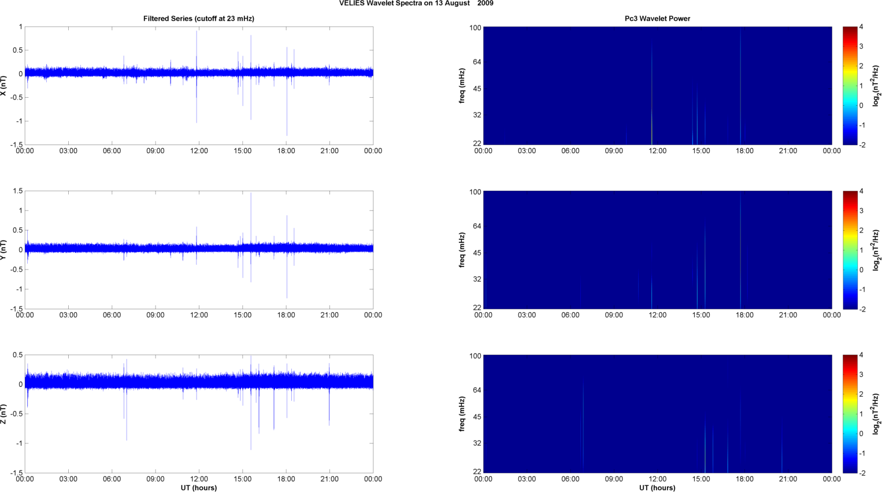
Task: Click the 21:00 tick under the middle spectrogram
Action: tap(788, 315)
